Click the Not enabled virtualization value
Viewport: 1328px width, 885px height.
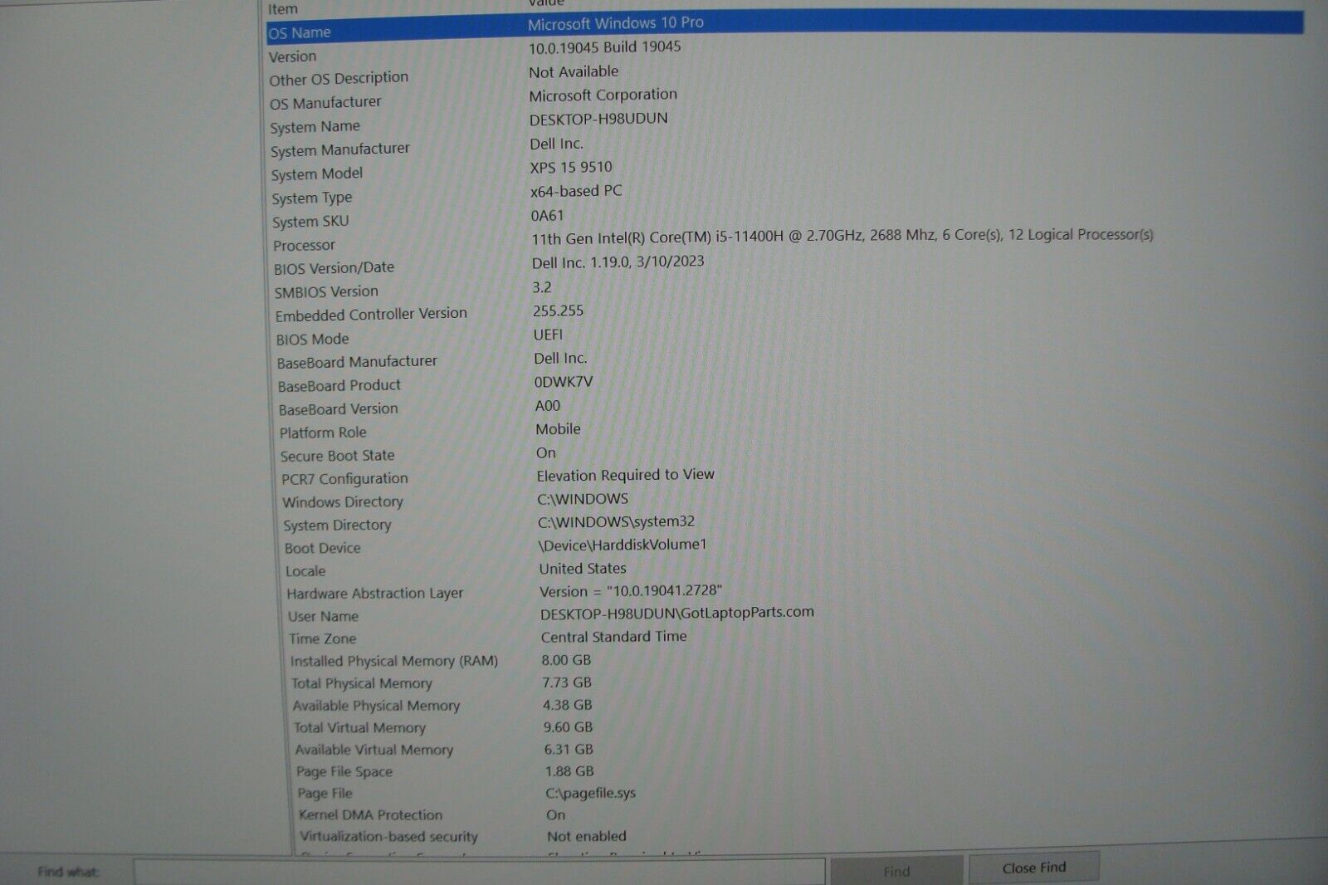click(x=587, y=836)
